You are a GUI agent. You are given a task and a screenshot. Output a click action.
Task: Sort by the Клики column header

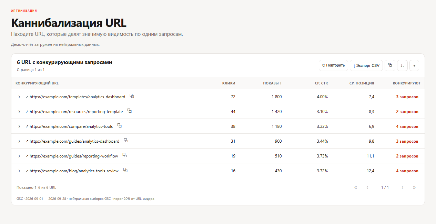[x=229, y=83]
